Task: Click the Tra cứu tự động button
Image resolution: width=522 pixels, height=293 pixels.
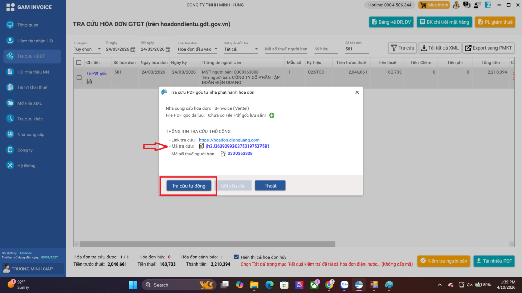Action: pyautogui.click(x=189, y=186)
